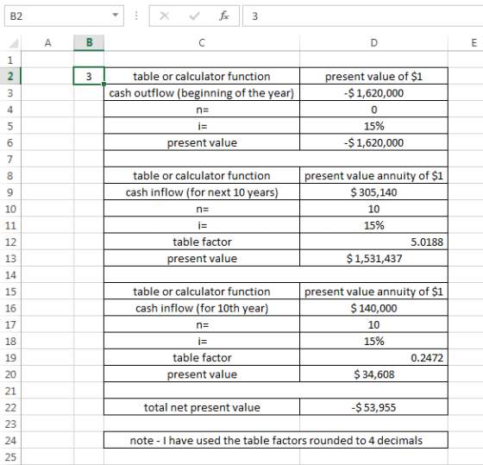Select row 14 header
The width and height of the screenshot is (483, 465).
point(10,275)
